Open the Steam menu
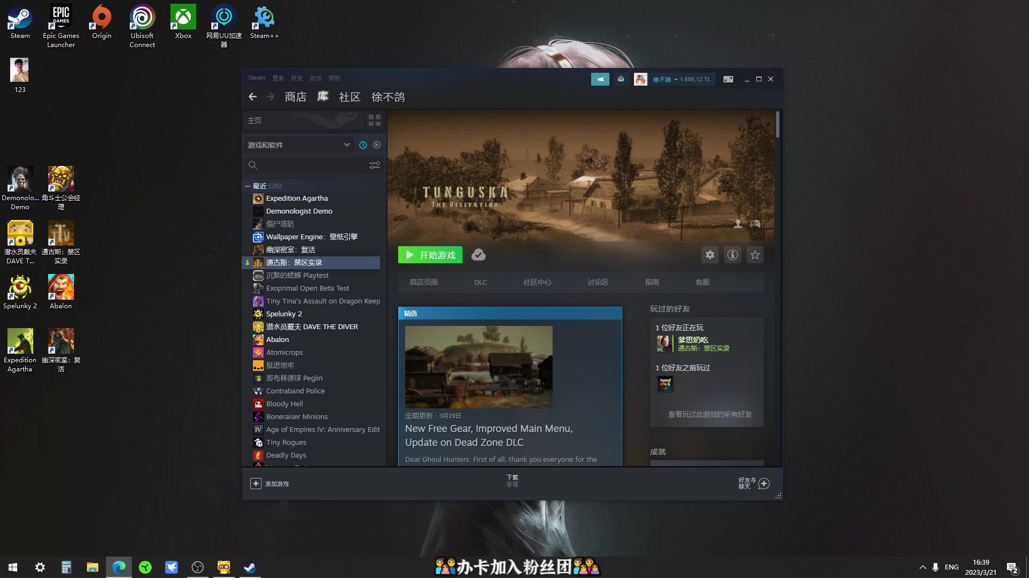The image size is (1029, 578). [256, 78]
